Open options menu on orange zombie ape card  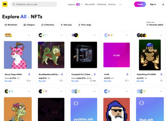[x=29, y=91]
